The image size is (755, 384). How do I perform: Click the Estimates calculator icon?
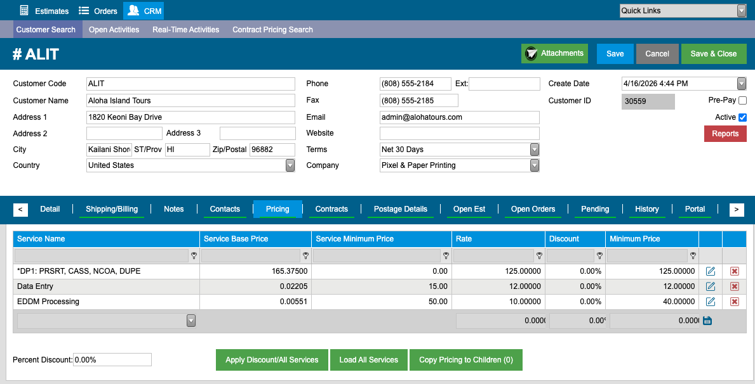(x=24, y=11)
